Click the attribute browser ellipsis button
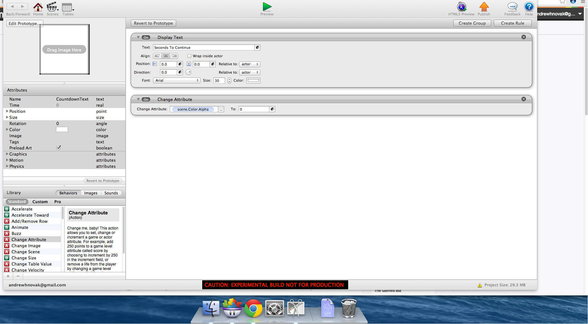Viewport: 588px width, 324px height. pyautogui.click(x=221, y=109)
